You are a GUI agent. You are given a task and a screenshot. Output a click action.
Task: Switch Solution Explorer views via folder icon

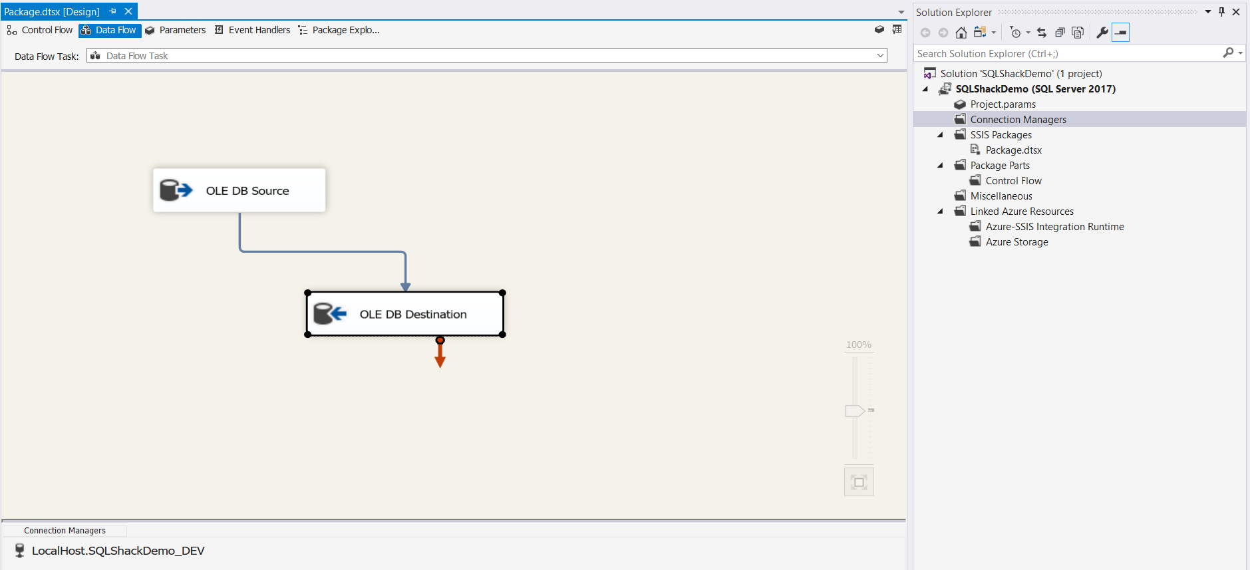coord(980,32)
